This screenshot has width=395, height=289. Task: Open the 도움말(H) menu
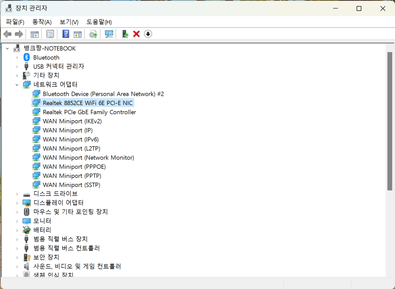[99, 22]
